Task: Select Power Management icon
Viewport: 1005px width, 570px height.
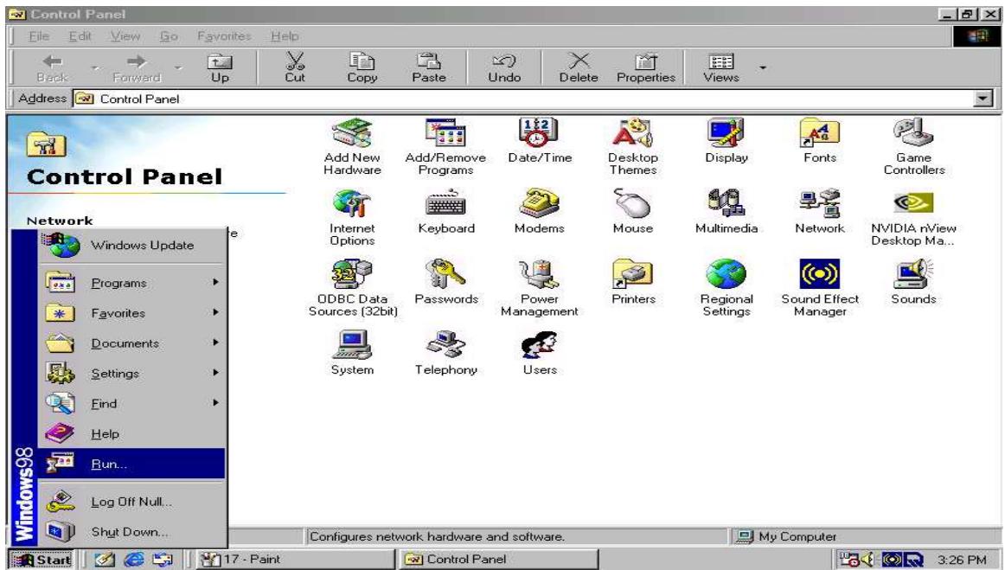Action: coord(539,289)
